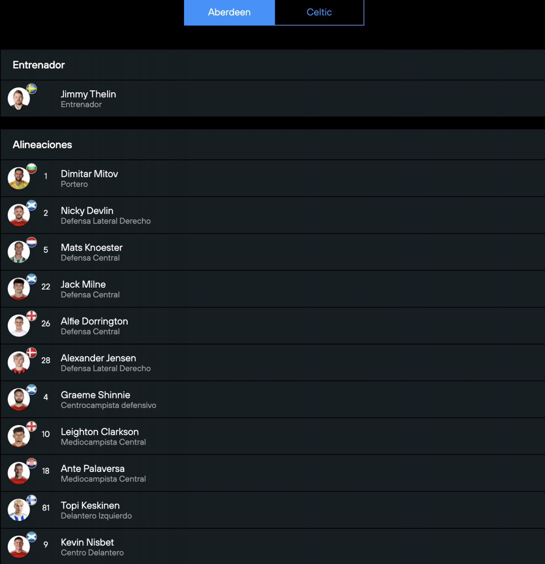
Task: Open coach Jimmy Thelin's avatar photo
Action: click(19, 99)
